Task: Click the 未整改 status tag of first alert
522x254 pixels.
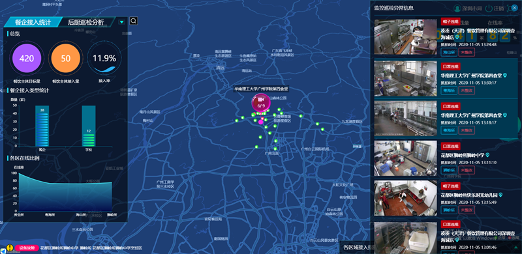Action: (467, 52)
